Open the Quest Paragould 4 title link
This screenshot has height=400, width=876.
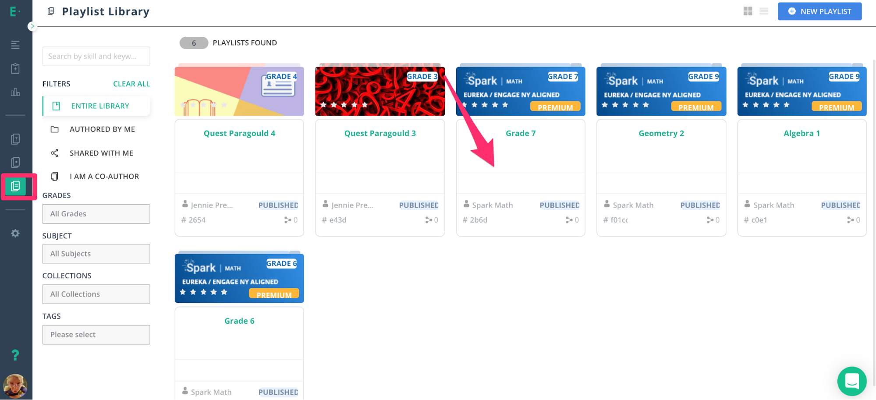click(x=239, y=133)
